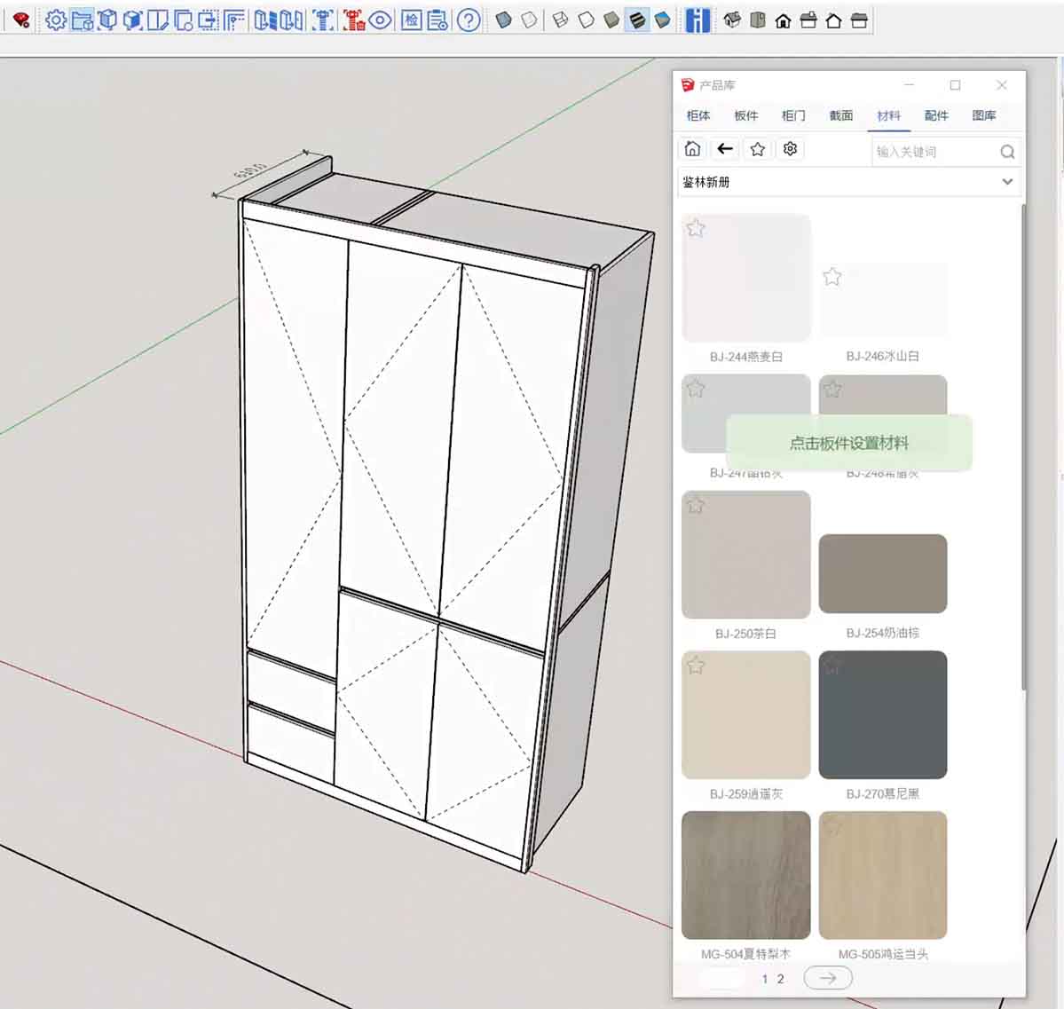Show the favorites list via star button

[757, 149]
